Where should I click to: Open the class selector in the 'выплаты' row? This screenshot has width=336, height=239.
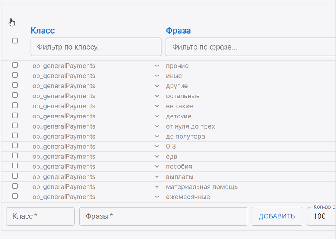click(x=157, y=177)
